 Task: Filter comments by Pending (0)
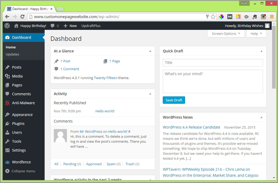pyautogui.click(x=72, y=164)
